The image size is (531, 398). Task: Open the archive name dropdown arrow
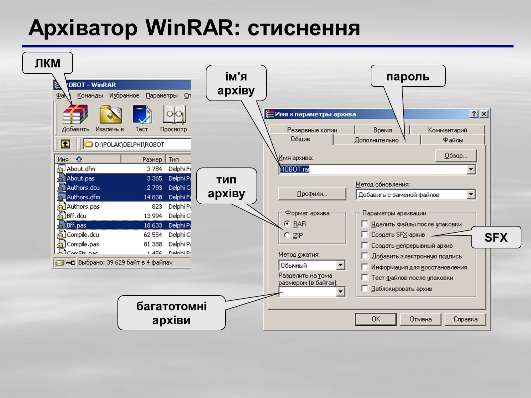471,169
